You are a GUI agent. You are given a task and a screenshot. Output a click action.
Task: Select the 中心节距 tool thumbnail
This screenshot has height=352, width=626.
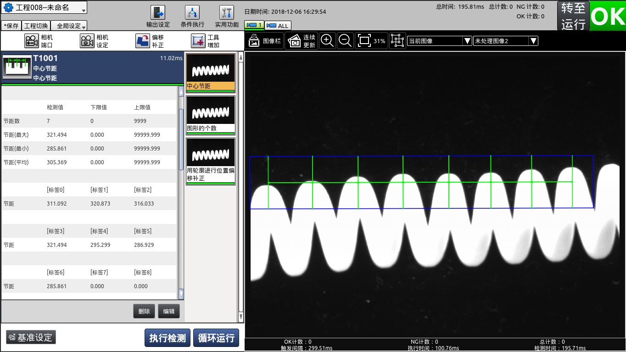211,73
